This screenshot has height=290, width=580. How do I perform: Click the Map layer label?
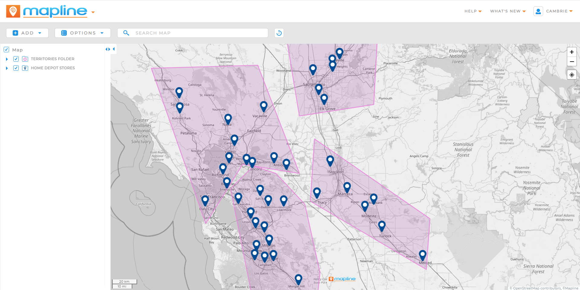(x=18, y=50)
